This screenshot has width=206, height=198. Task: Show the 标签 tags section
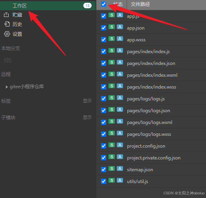coord(87,101)
